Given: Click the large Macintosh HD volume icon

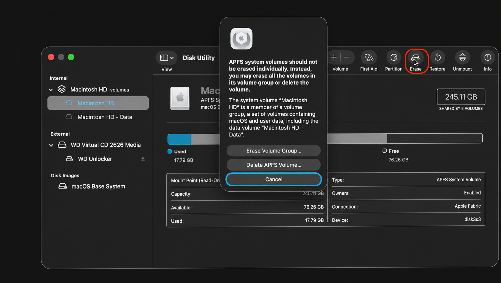Looking at the screenshot, I should tap(180, 98).
